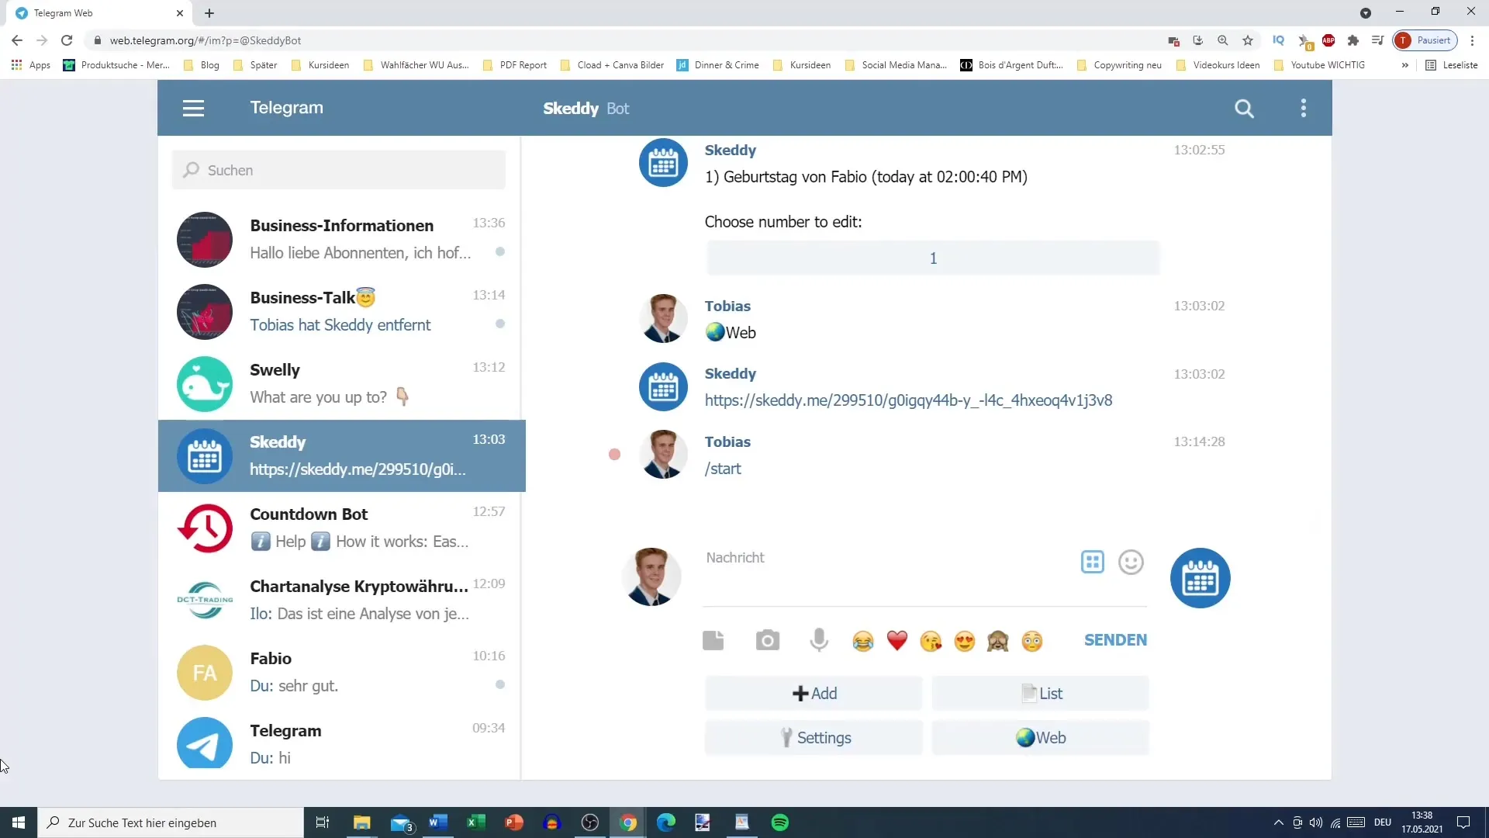The width and height of the screenshot is (1489, 838).
Task: Insert the see-no-evil monkey emoji
Action: click(998, 642)
